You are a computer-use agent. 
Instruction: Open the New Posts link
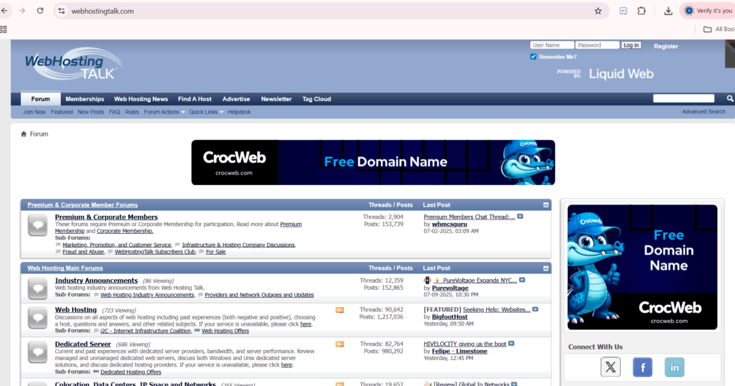pyautogui.click(x=91, y=112)
